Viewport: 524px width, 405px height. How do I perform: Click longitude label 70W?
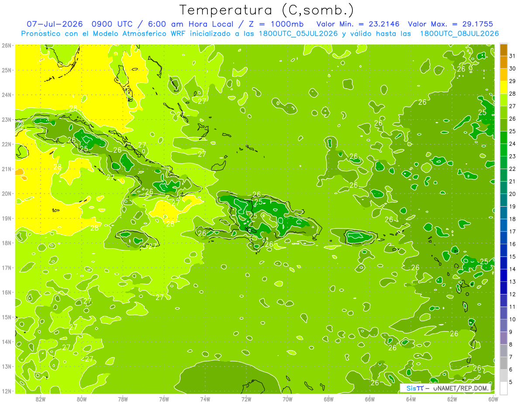click(287, 399)
